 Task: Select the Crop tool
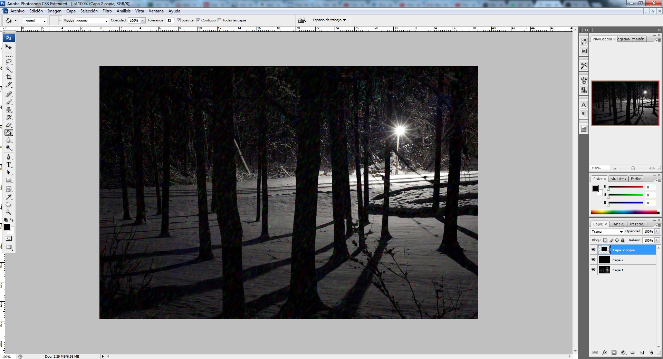tap(9, 77)
